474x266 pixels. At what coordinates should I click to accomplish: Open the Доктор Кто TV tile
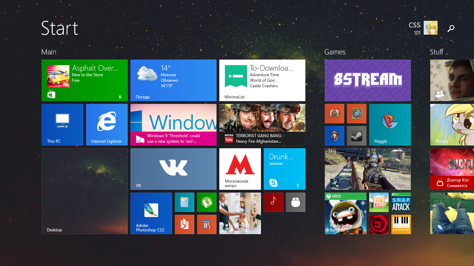click(x=452, y=169)
